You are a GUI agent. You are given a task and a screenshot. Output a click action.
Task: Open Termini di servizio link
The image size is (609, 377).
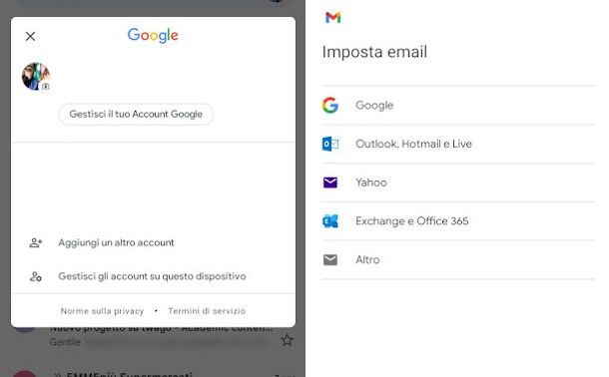(207, 311)
